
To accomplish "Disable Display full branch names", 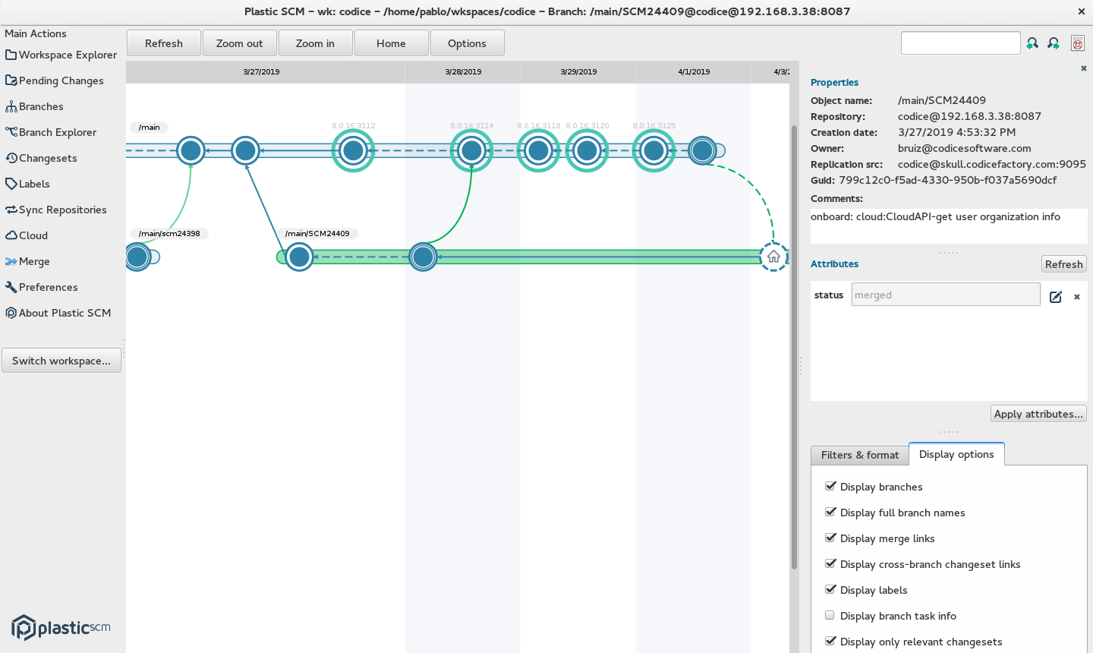I will 830,512.
